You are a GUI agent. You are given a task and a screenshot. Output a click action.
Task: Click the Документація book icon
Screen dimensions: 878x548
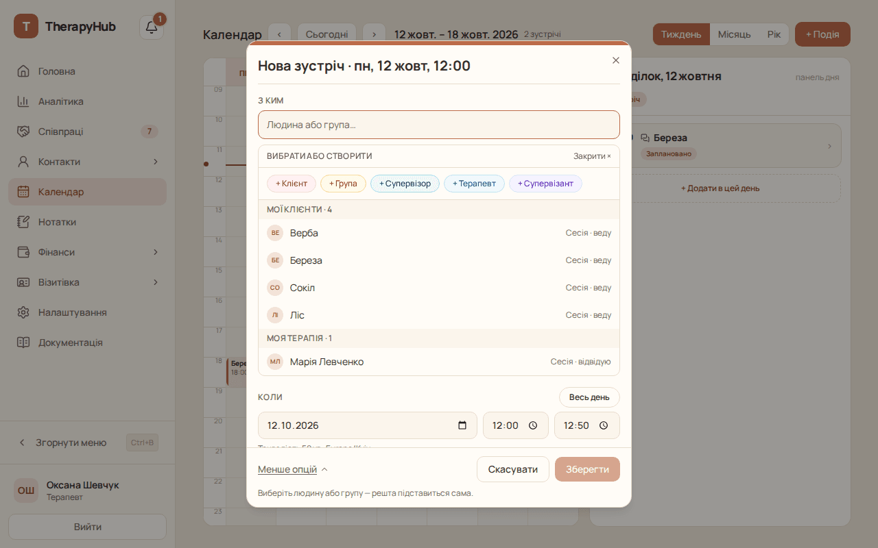(x=23, y=342)
